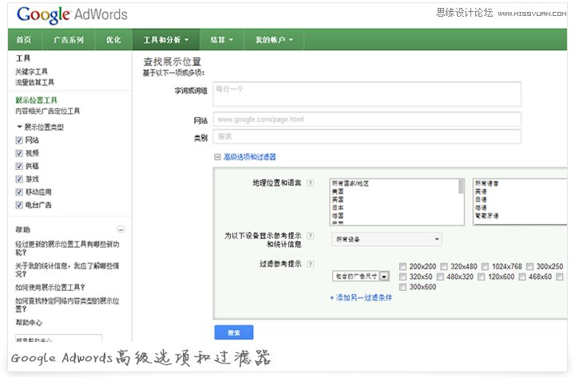Viewport: 575px width, 377px height.
Task: Open help topic 关于我的统计信息
Action: click(67, 269)
